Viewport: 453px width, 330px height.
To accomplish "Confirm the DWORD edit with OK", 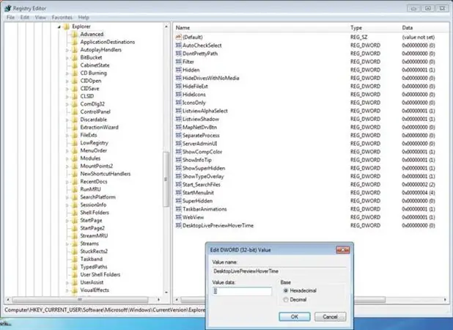I will [x=295, y=317].
